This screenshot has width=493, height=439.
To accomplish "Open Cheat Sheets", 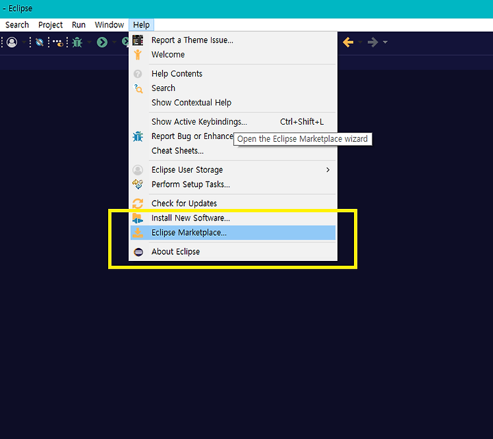I will point(233,151).
